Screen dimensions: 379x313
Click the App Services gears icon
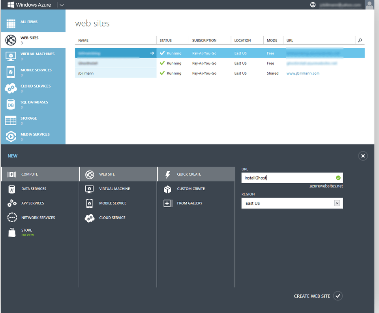tap(12, 203)
